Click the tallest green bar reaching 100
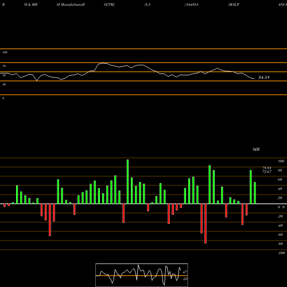The image size is (287, 287). pyautogui.click(x=127, y=181)
